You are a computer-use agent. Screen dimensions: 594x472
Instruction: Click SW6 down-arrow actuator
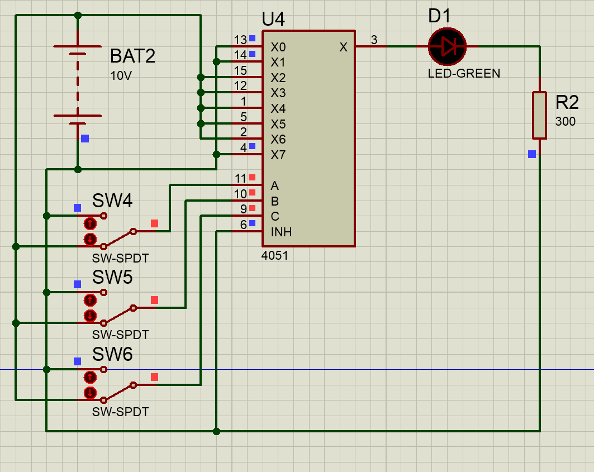(90, 393)
